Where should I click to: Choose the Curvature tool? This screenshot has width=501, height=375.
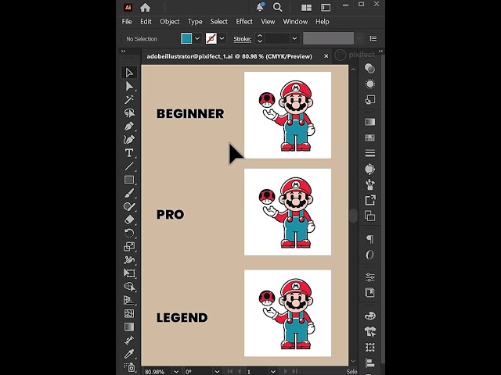click(129, 140)
